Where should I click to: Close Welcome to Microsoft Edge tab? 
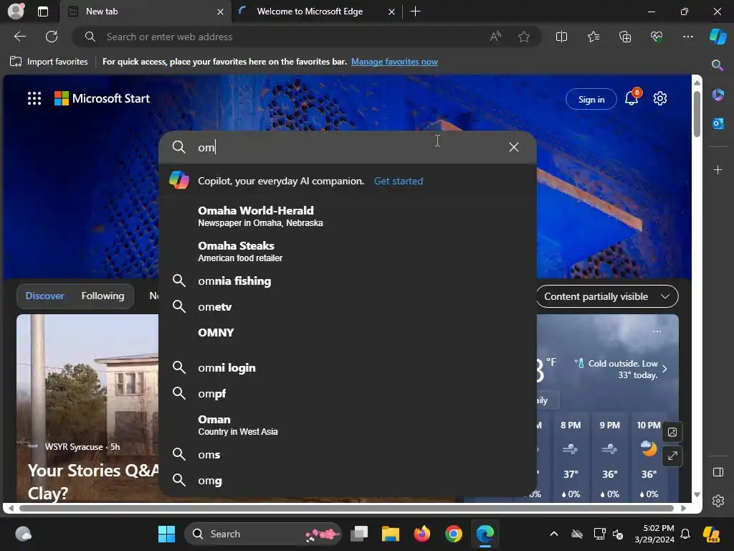[391, 11]
